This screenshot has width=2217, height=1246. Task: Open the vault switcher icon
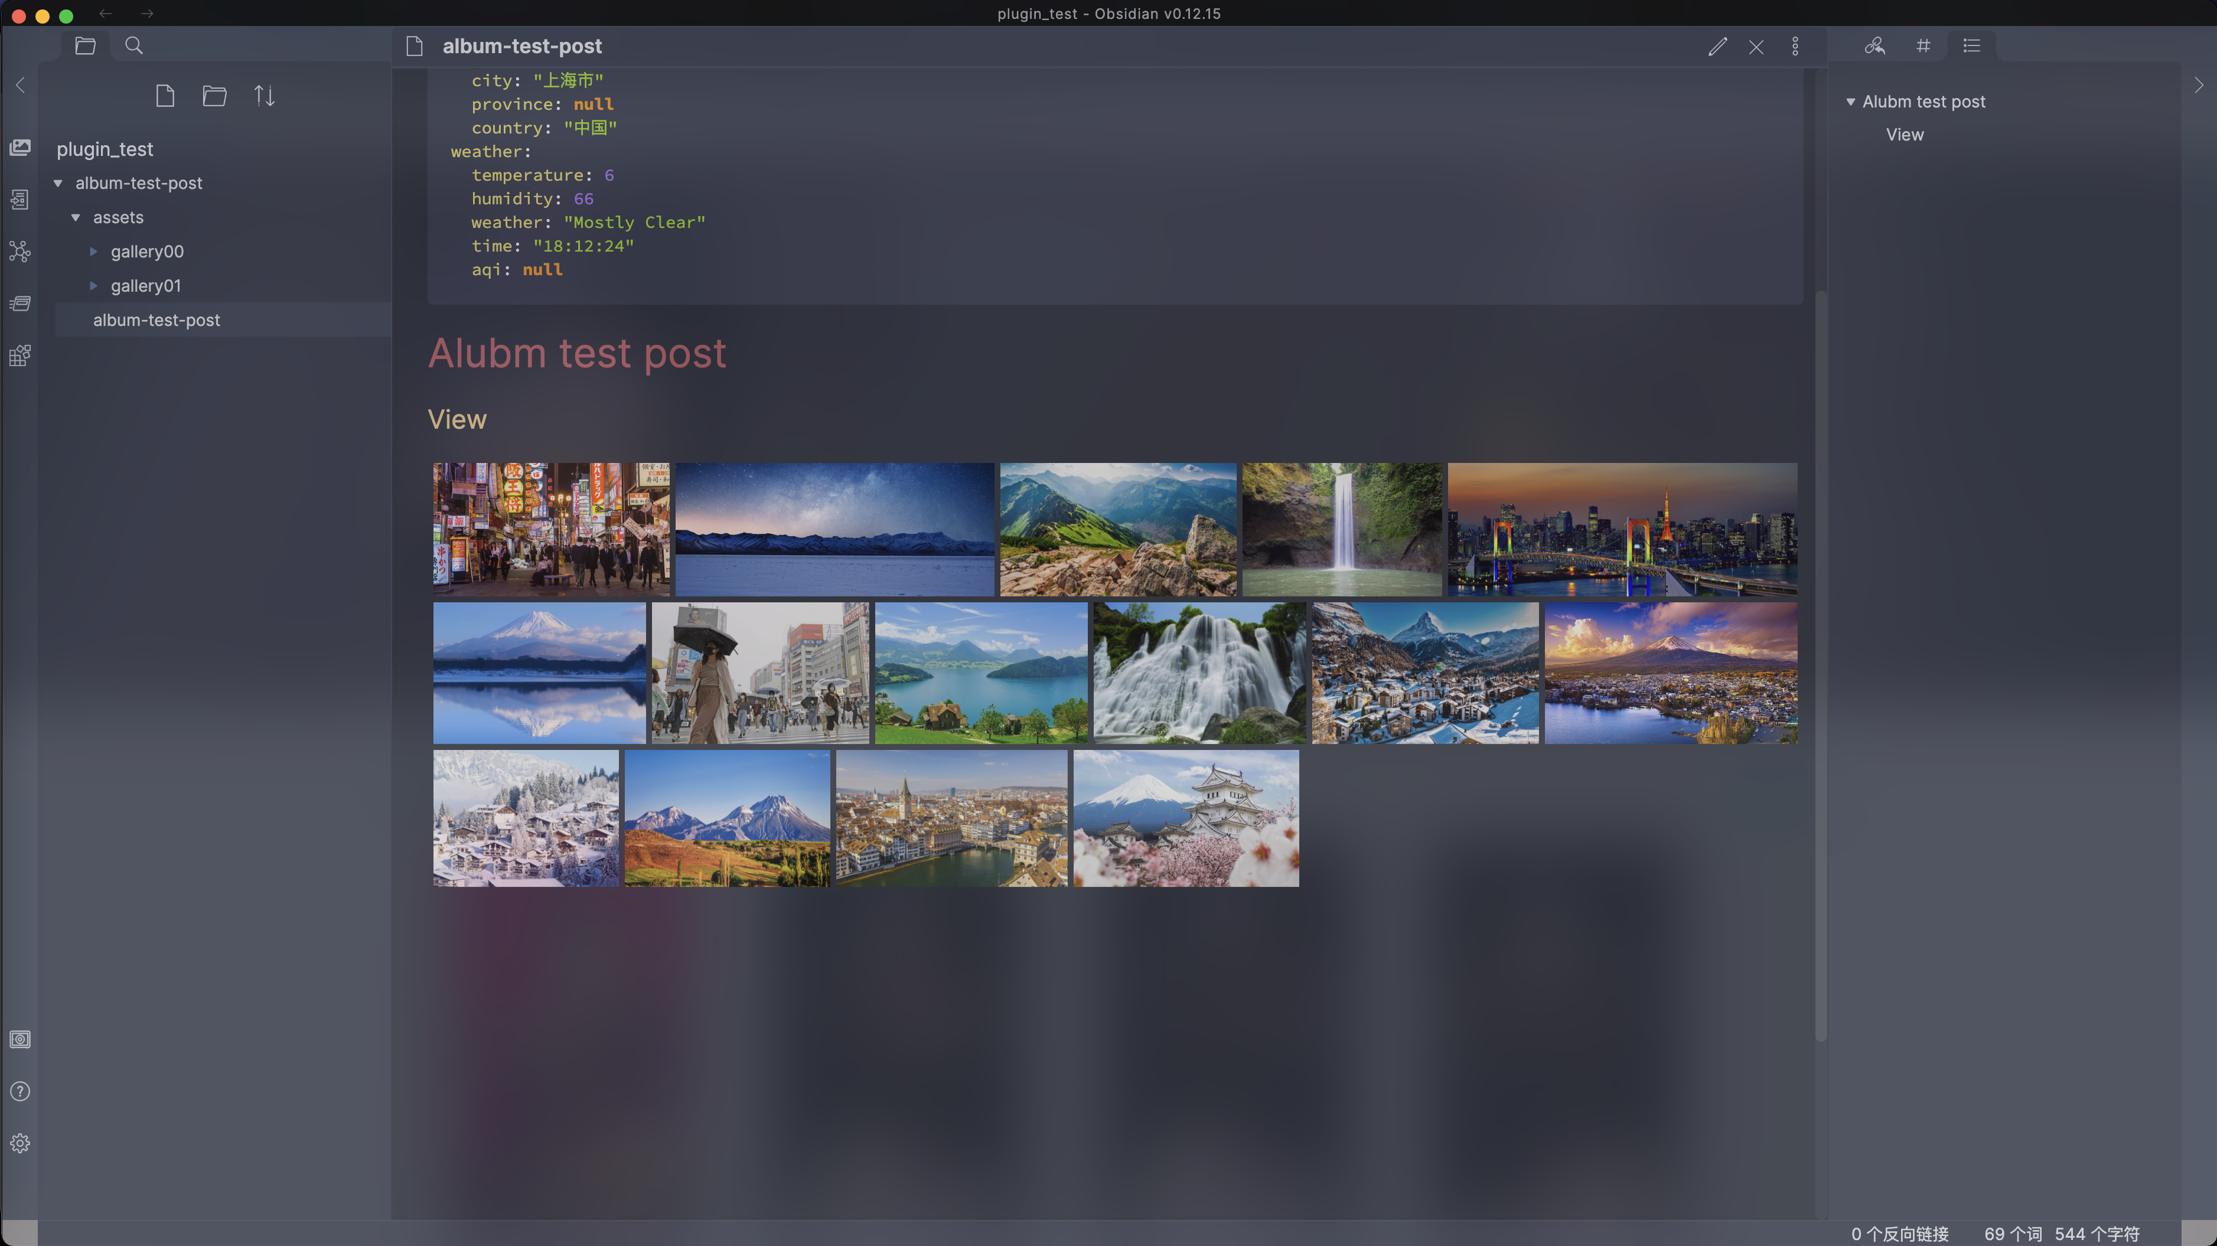[x=20, y=1039]
